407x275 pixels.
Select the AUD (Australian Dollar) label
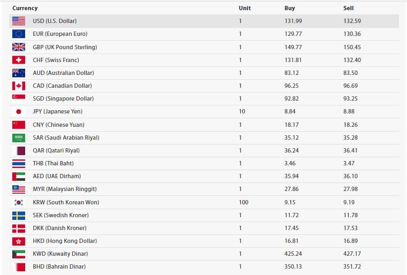[x=63, y=73]
